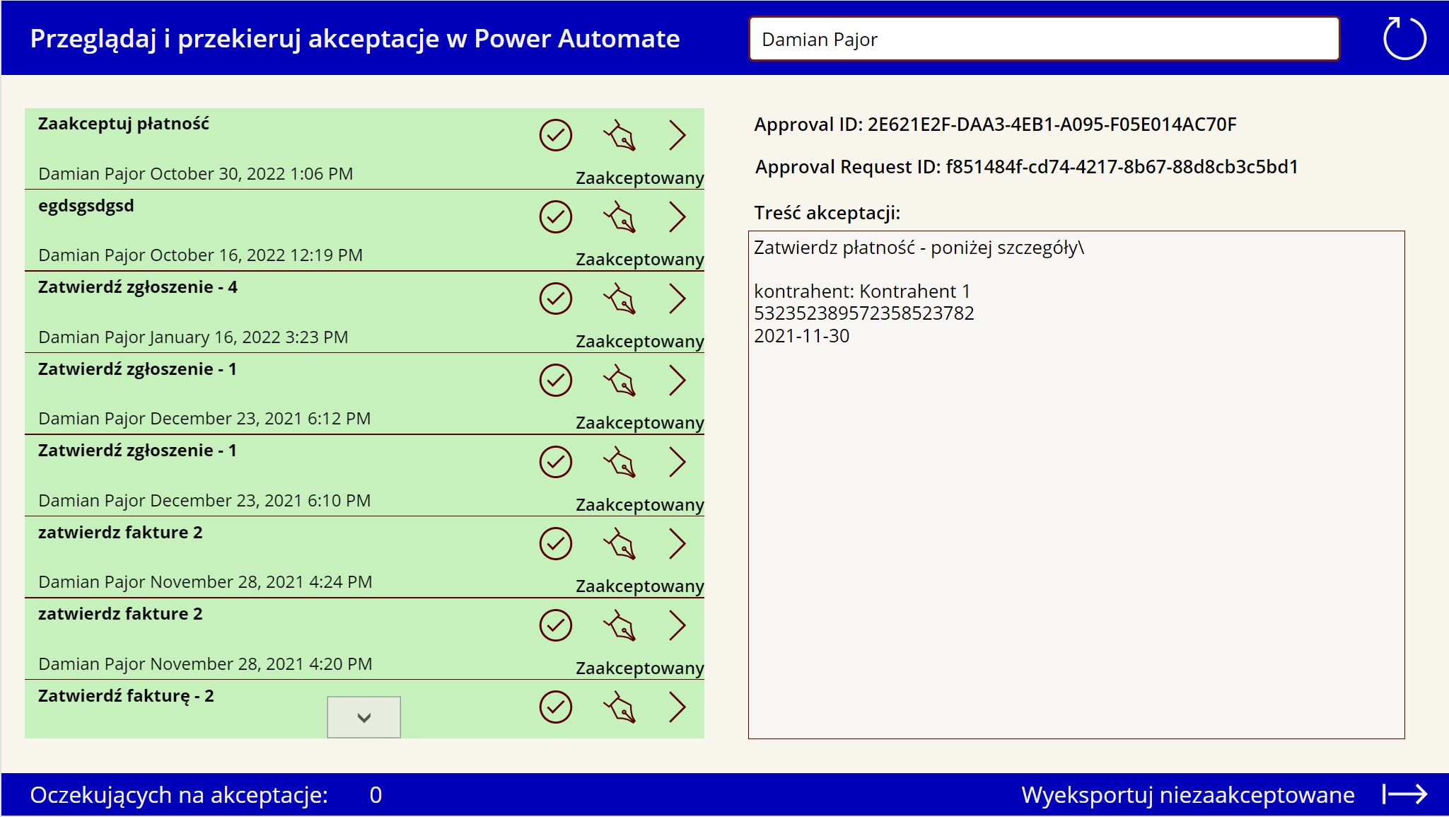Click Zaakceptowany status of Zaakceptuj płatność

[640, 178]
